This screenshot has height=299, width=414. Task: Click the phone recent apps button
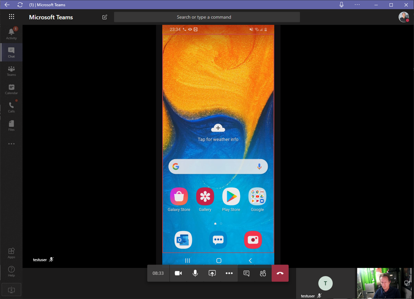click(x=188, y=261)
